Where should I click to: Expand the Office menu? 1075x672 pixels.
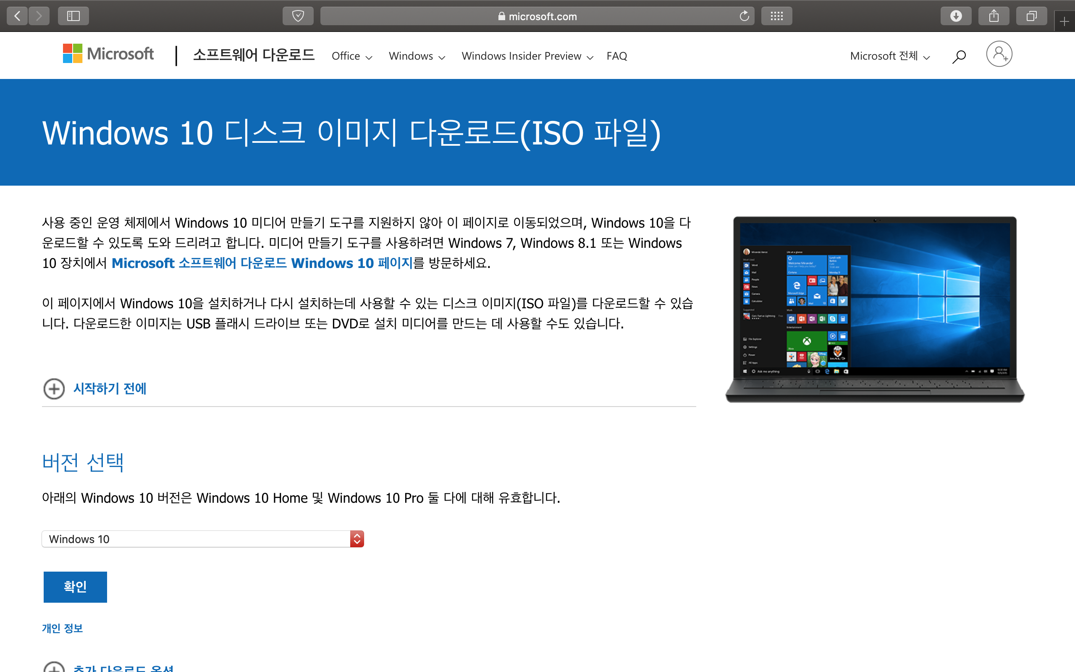(352, 56)
